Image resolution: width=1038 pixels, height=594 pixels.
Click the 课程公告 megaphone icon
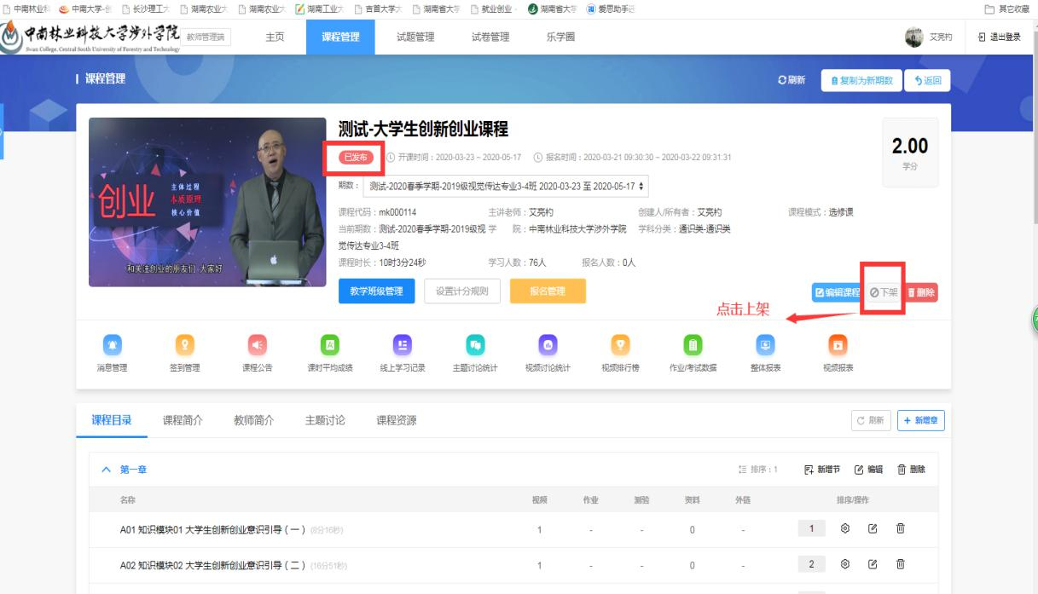click(x=257, y=344)
